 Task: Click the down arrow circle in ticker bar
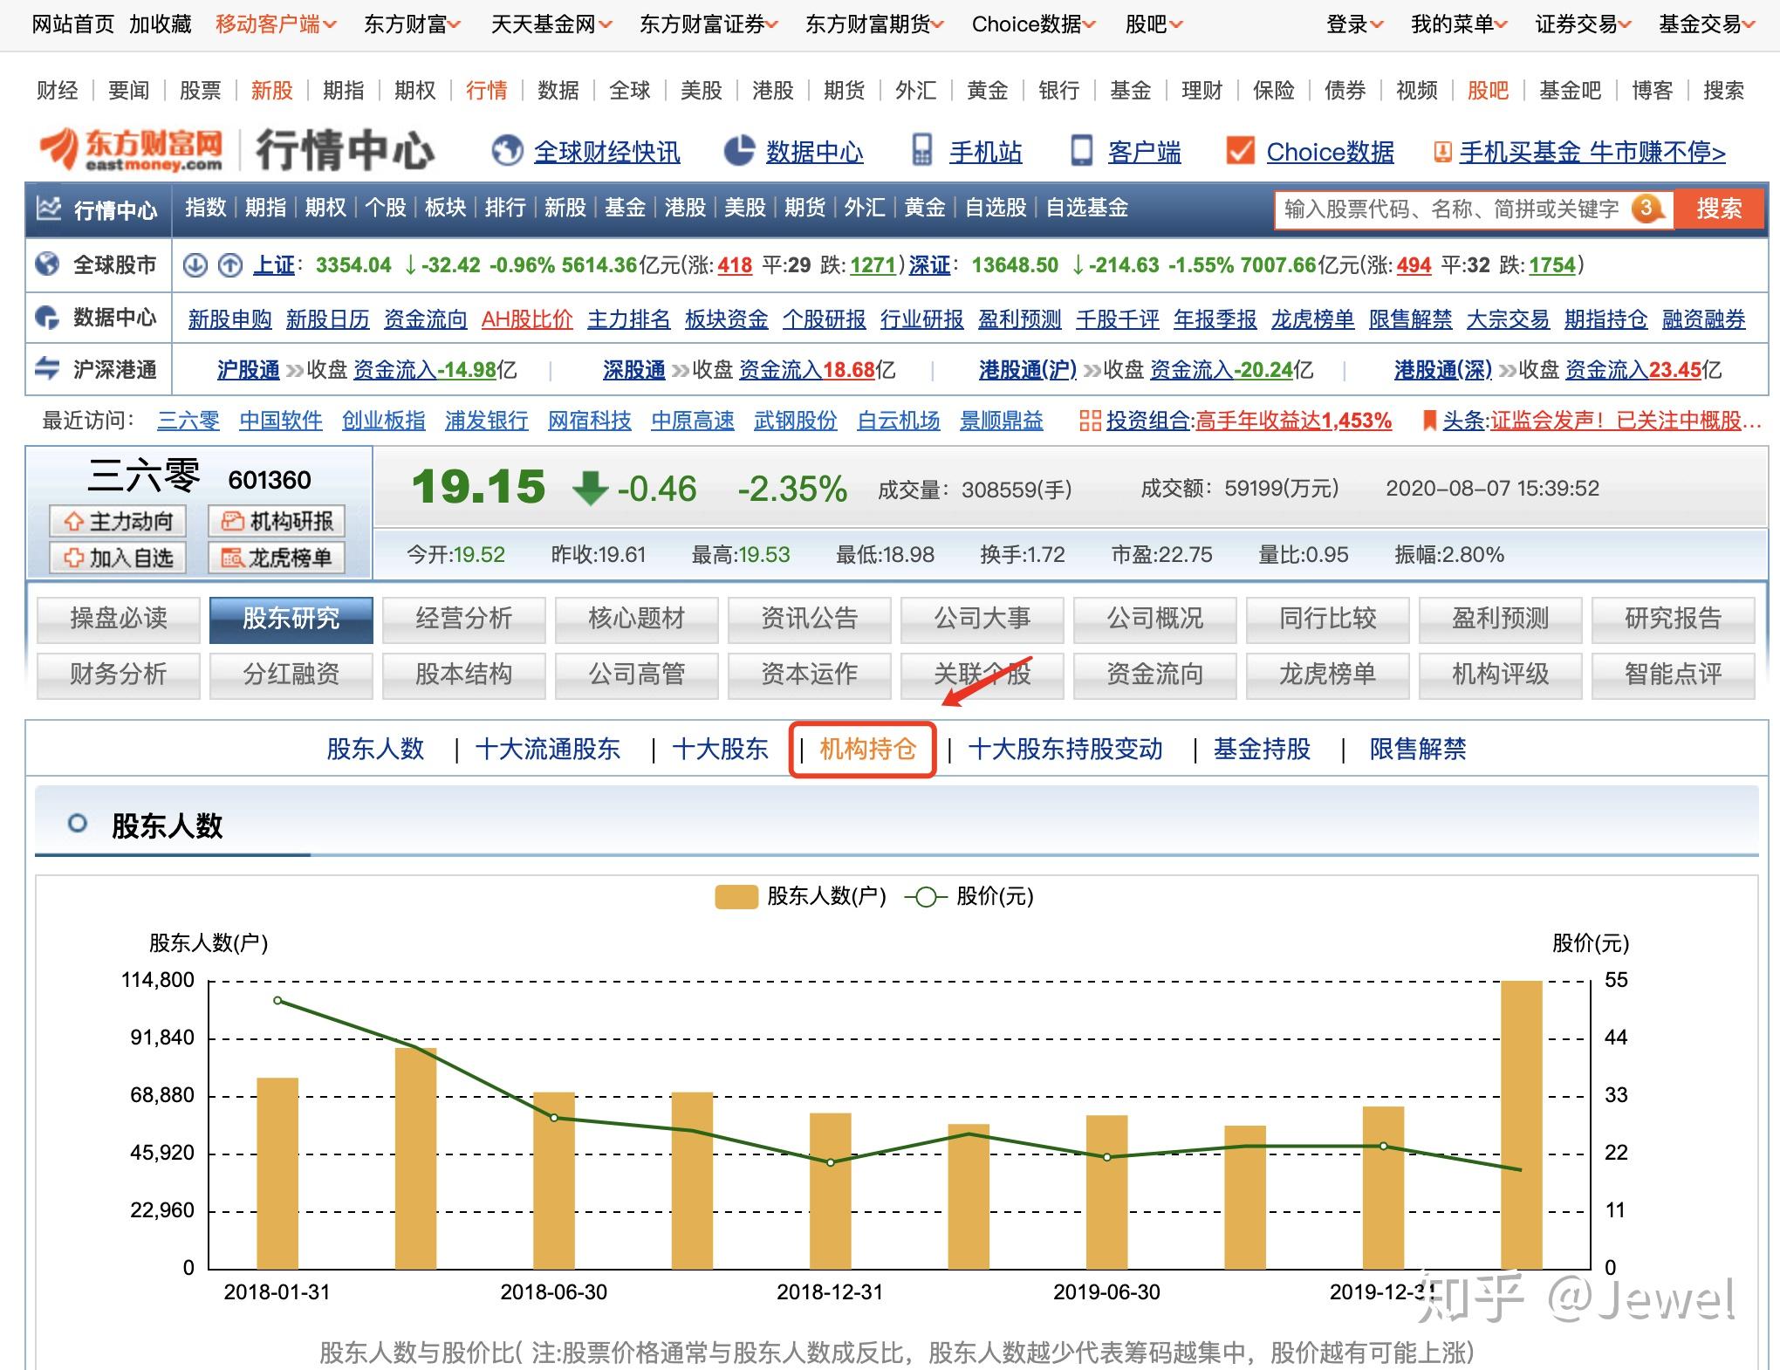coord(195,264)
